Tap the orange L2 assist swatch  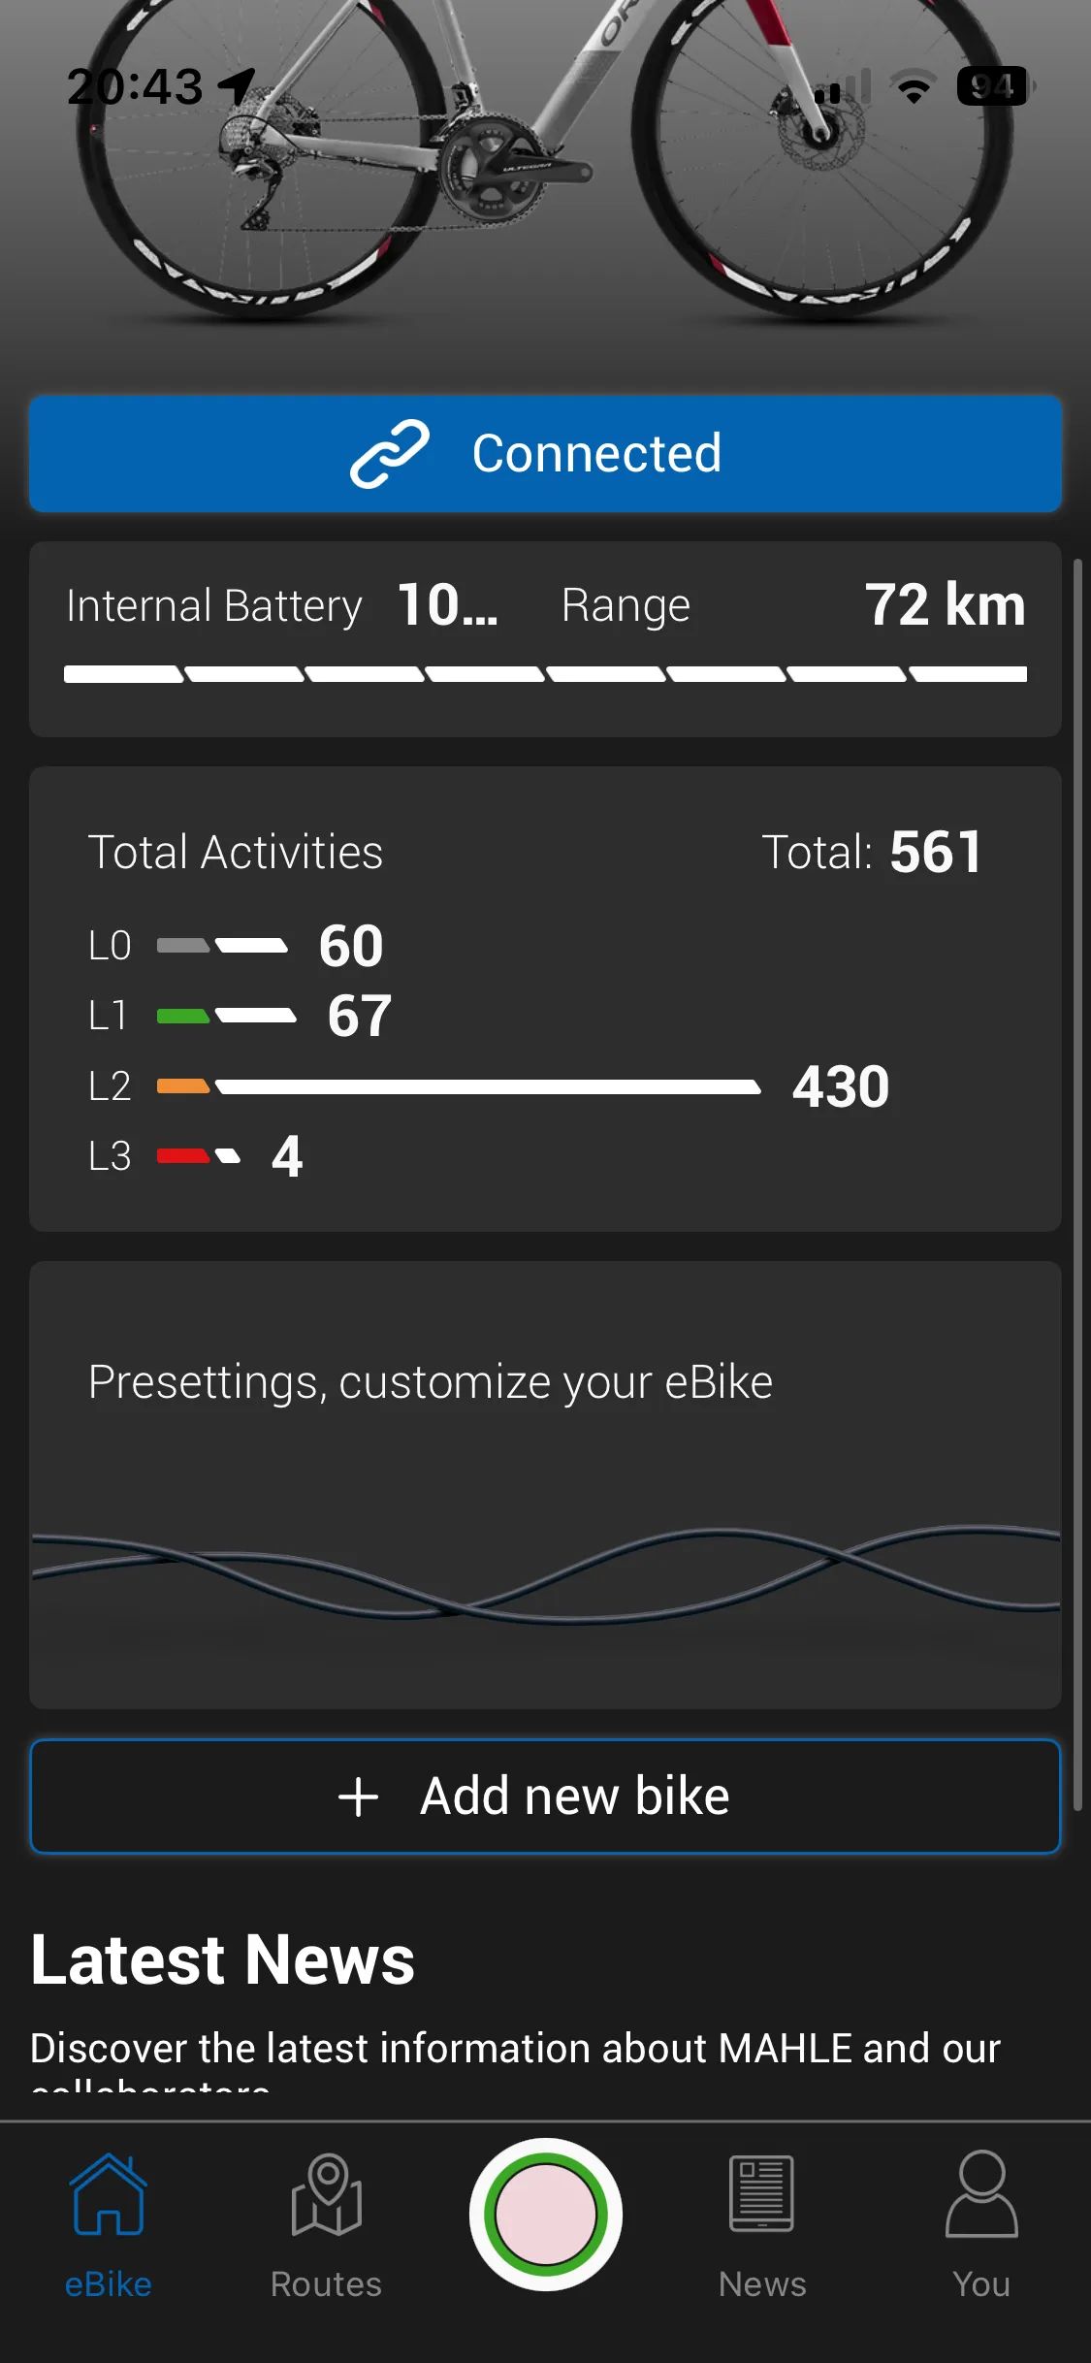(x=183, y=1086)
